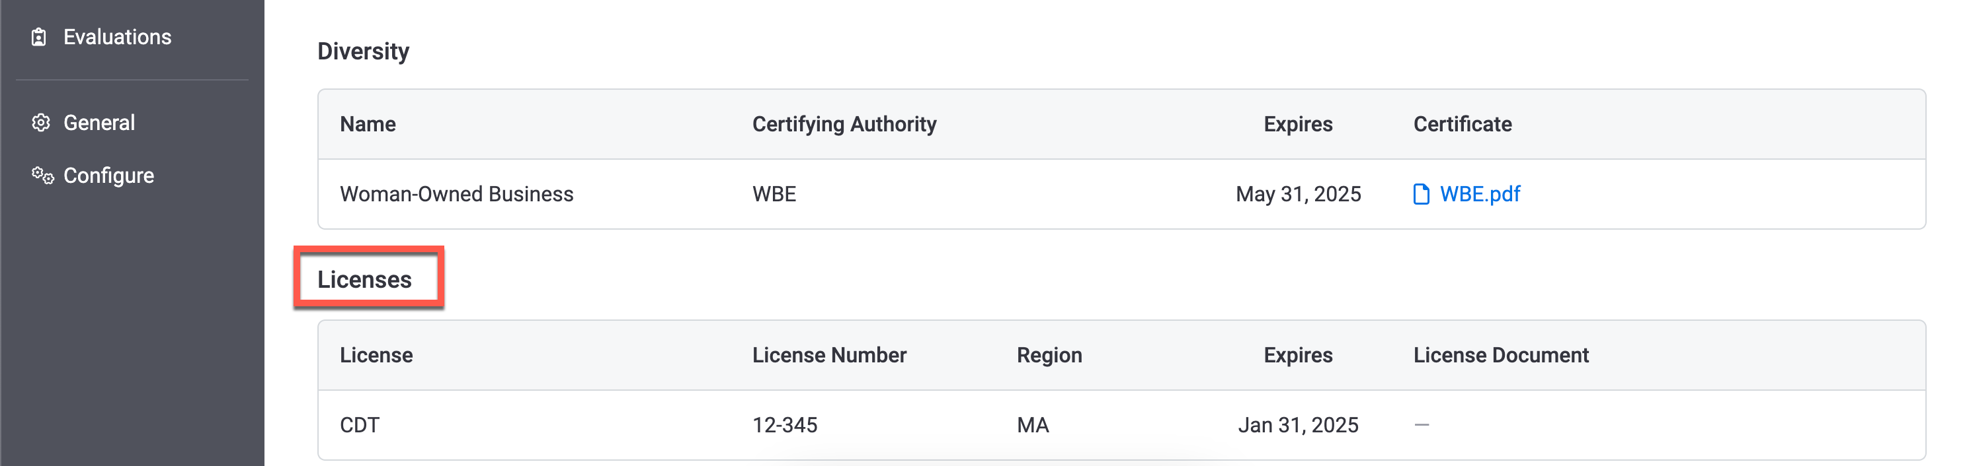Click the license number 12-345 cell
1969x466 pixels.
click(784, 426)
